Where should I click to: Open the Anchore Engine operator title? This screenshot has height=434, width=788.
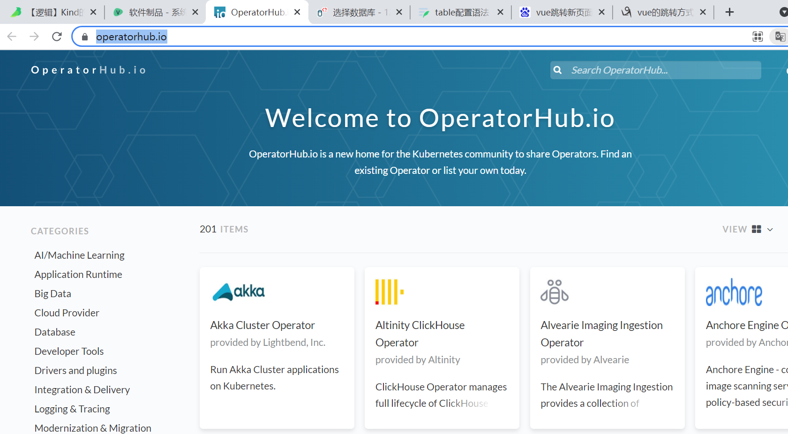pos(747,325)
